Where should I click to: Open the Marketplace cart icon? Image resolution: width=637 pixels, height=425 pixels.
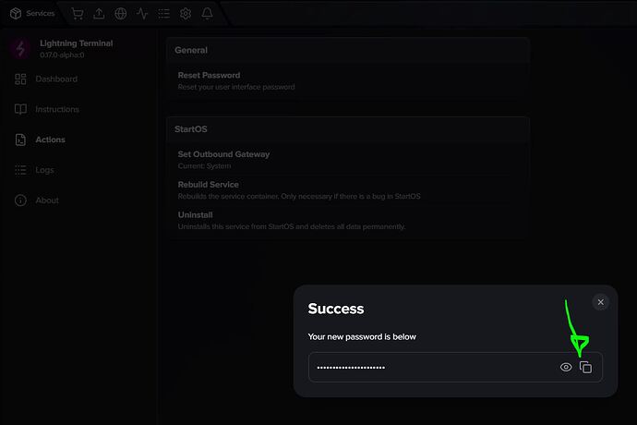point(78,14)
